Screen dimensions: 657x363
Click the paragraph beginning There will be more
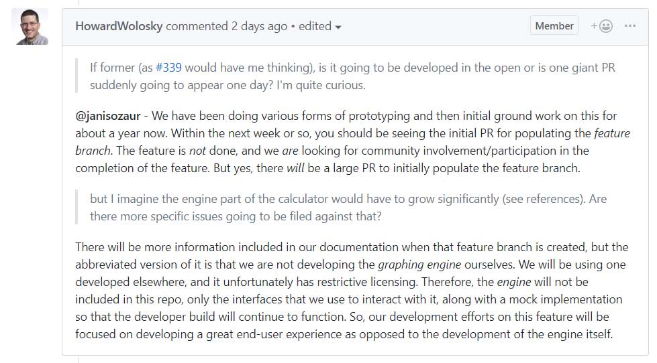click(x=352, y=291)
